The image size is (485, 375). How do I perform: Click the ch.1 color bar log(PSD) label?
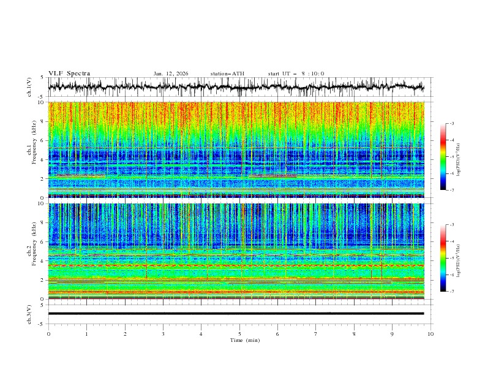coord(459,160)
